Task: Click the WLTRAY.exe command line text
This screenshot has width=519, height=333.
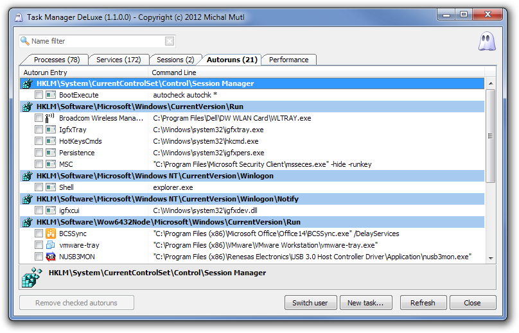Action: [232, 118]
